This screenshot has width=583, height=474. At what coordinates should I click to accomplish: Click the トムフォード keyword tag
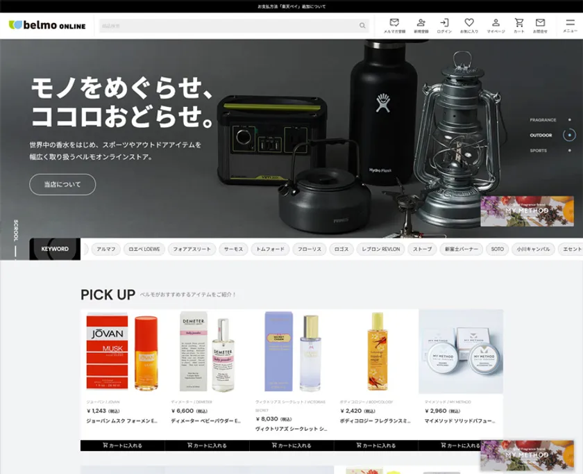[270, 249]
